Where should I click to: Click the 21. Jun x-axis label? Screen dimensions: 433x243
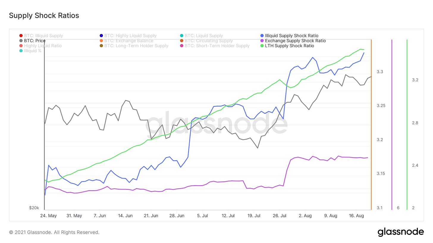(151, 216)
